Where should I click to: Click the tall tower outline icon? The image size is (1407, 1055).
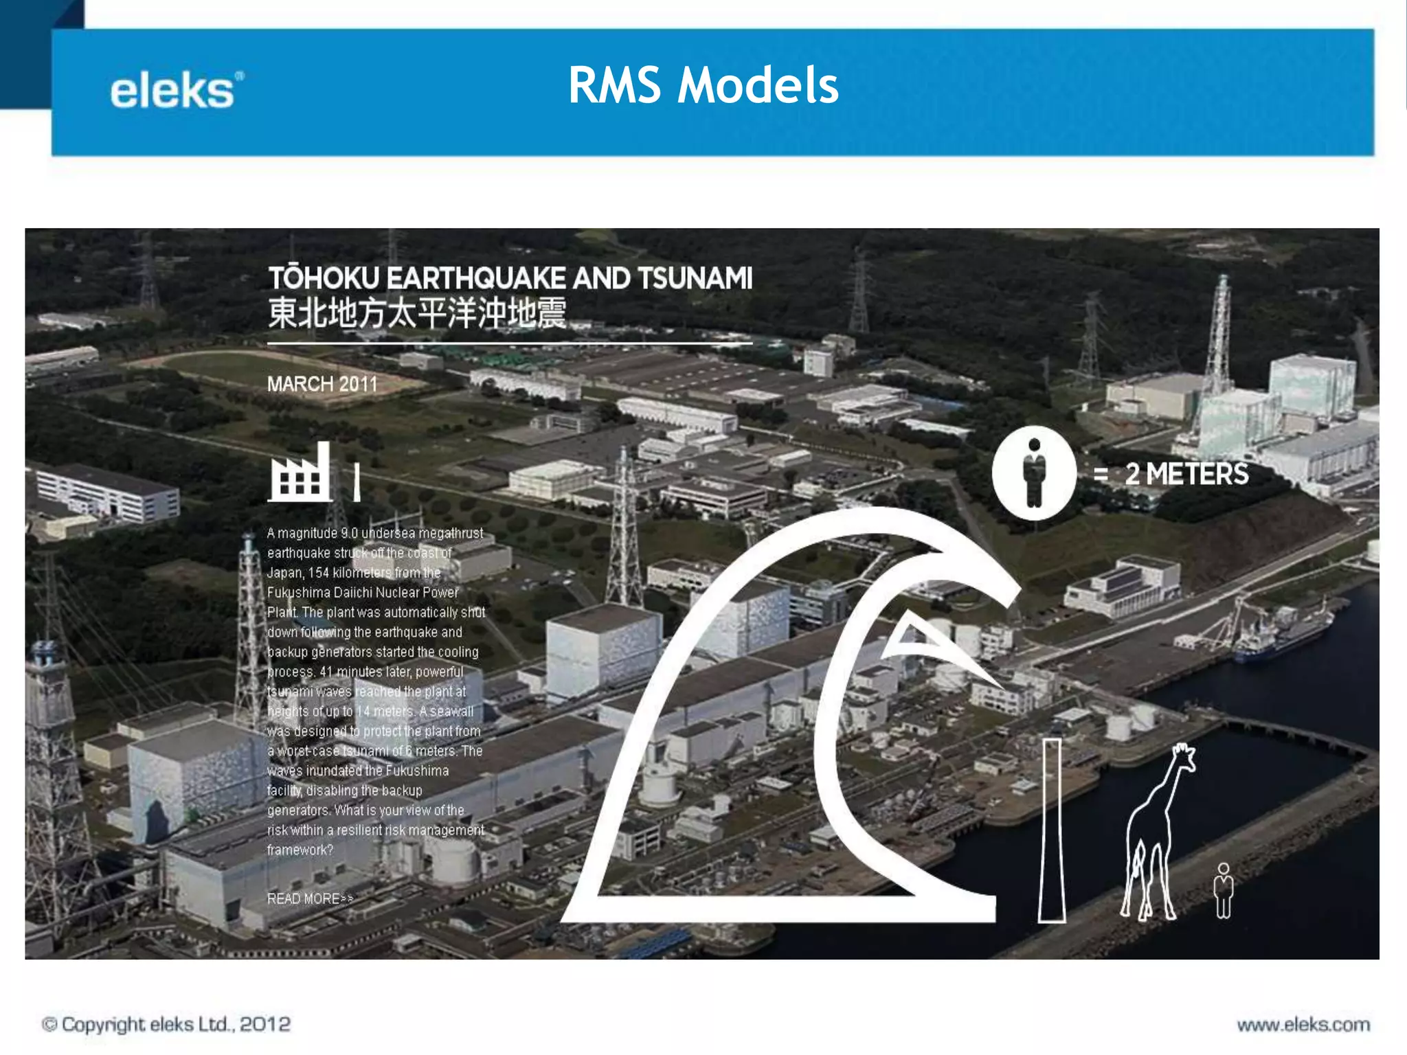pos(1052,830)
